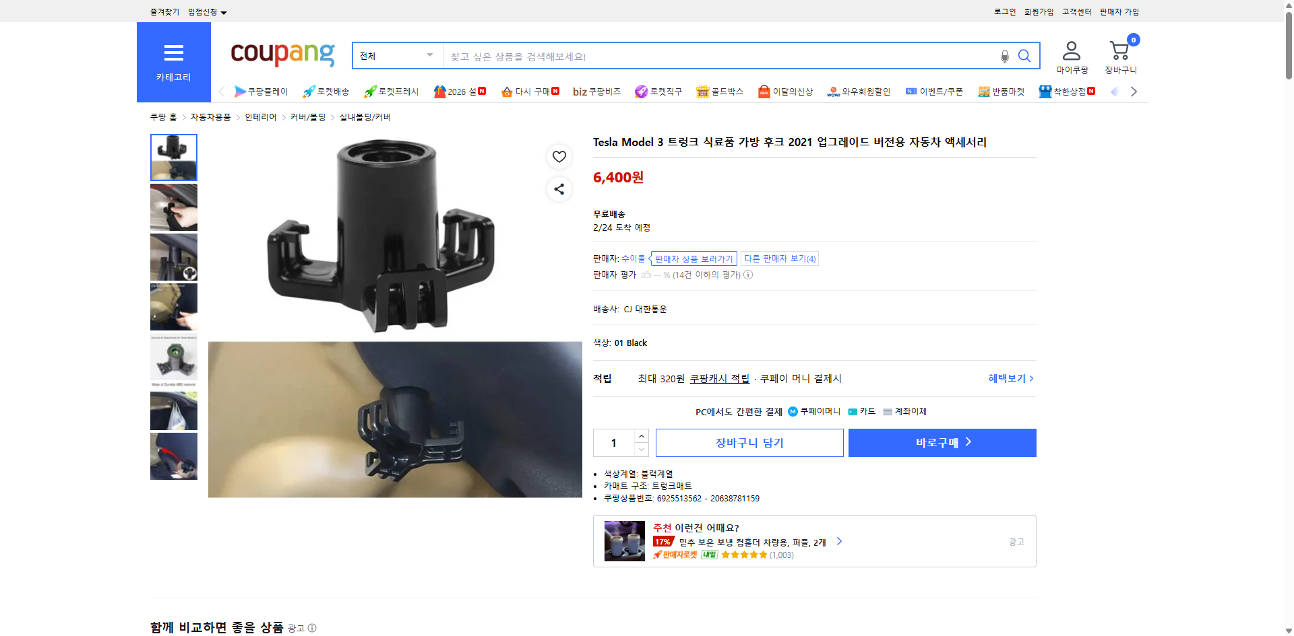
Task: Click the search magnifier icon
Action: (1024, 56)
